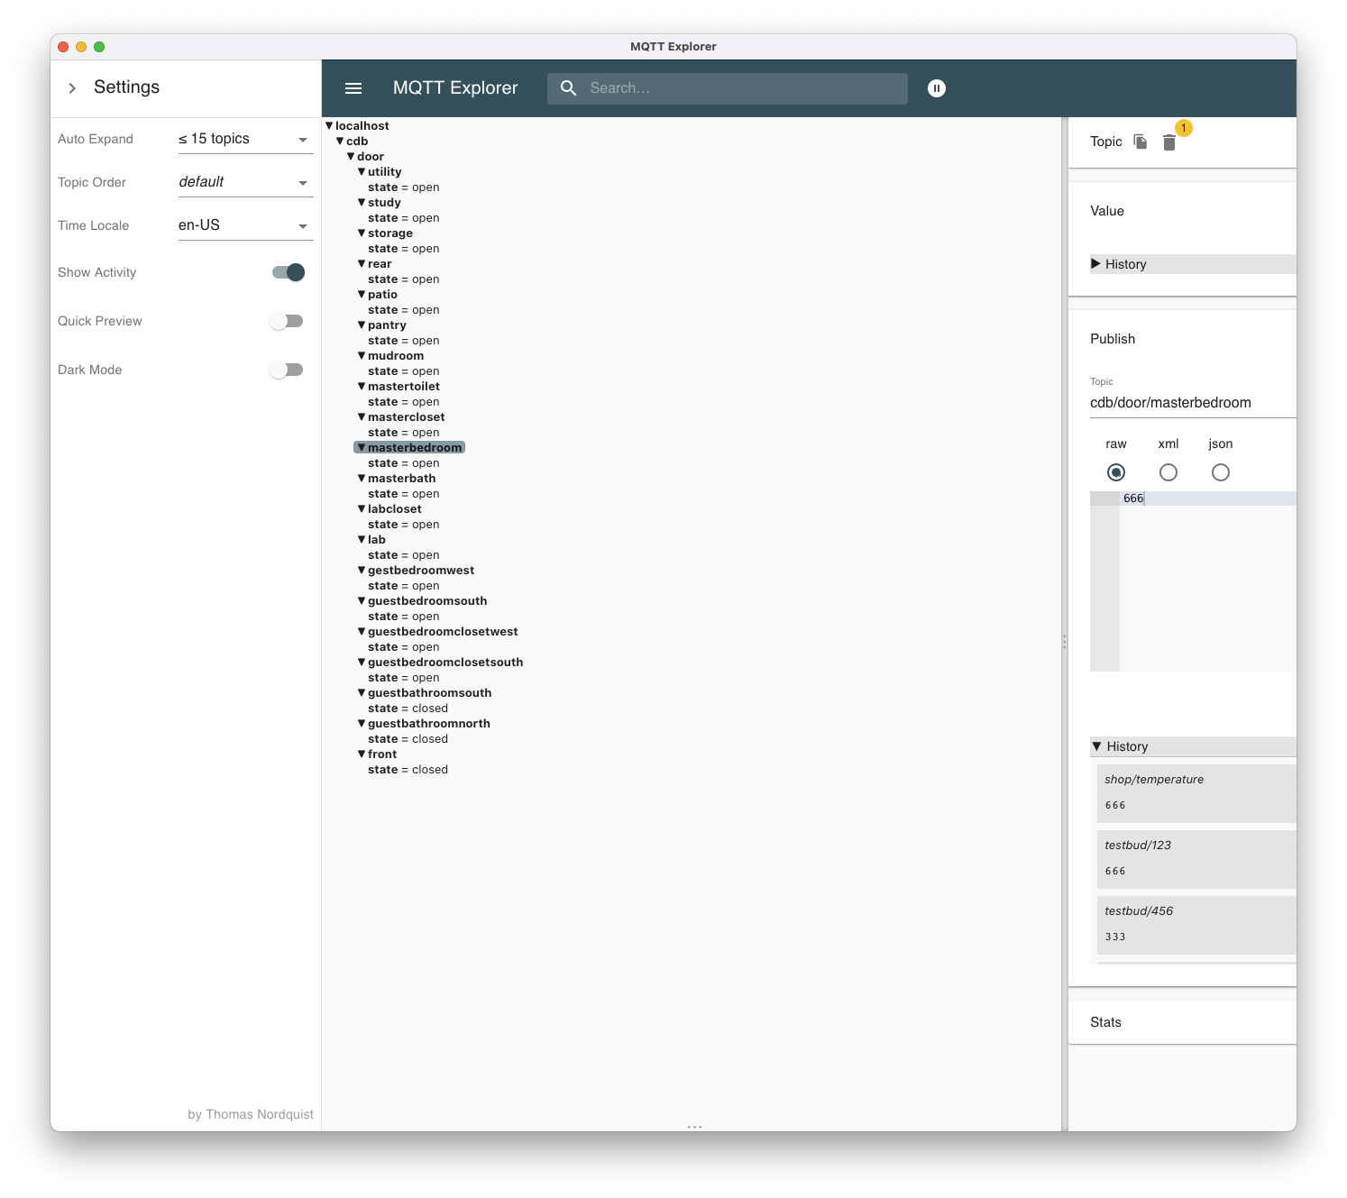Turn on Dark Mode switch
1347x1198 pixels.
[x=287, y=370]
